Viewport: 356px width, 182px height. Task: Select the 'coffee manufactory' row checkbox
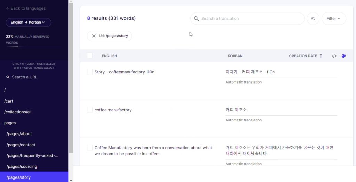[90, 110]
